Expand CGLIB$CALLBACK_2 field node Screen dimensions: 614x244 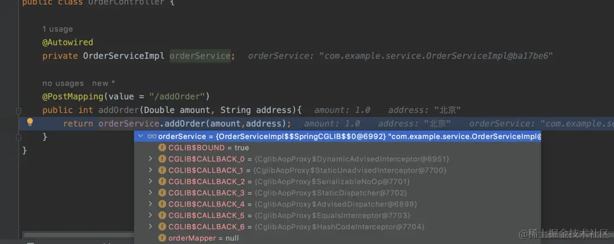tap(150, 182)
